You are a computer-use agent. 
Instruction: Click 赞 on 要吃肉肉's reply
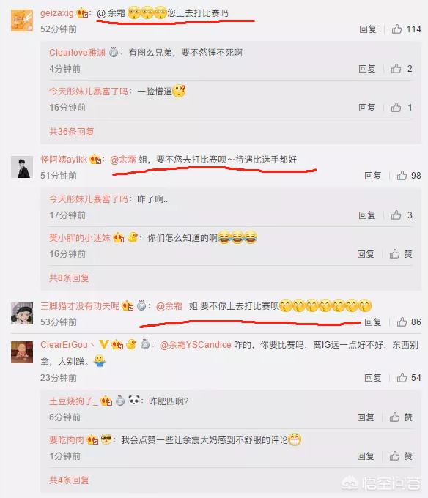click(401, 456)
